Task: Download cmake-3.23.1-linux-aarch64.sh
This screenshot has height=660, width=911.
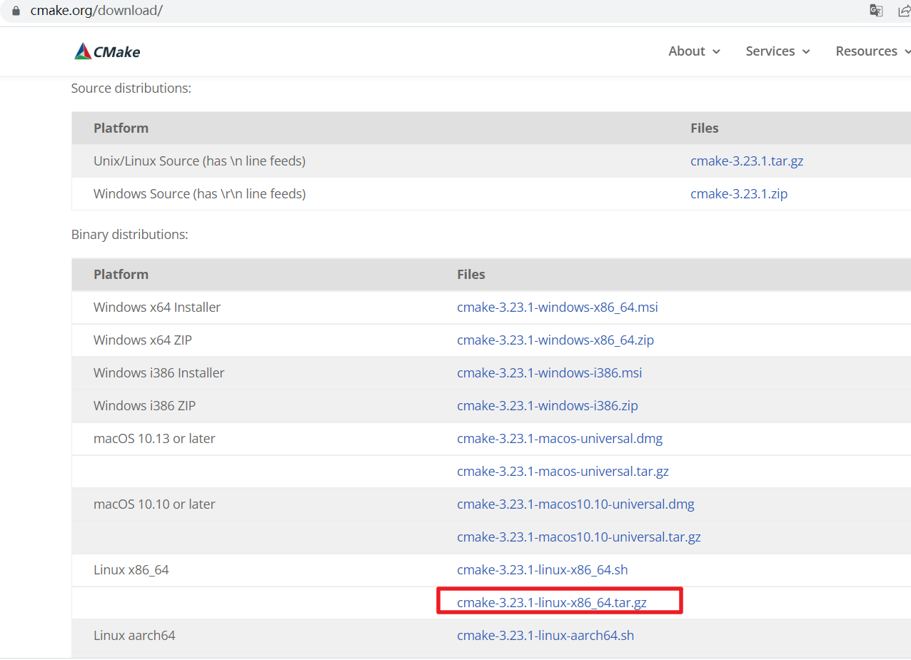Action: click(545, 636)
